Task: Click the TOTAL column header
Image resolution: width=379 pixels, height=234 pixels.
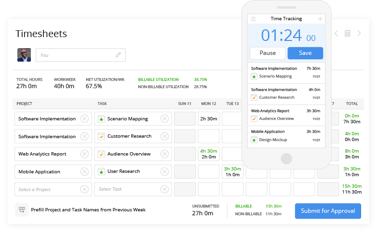Action: pyautogui.click(x=352, y=104)
